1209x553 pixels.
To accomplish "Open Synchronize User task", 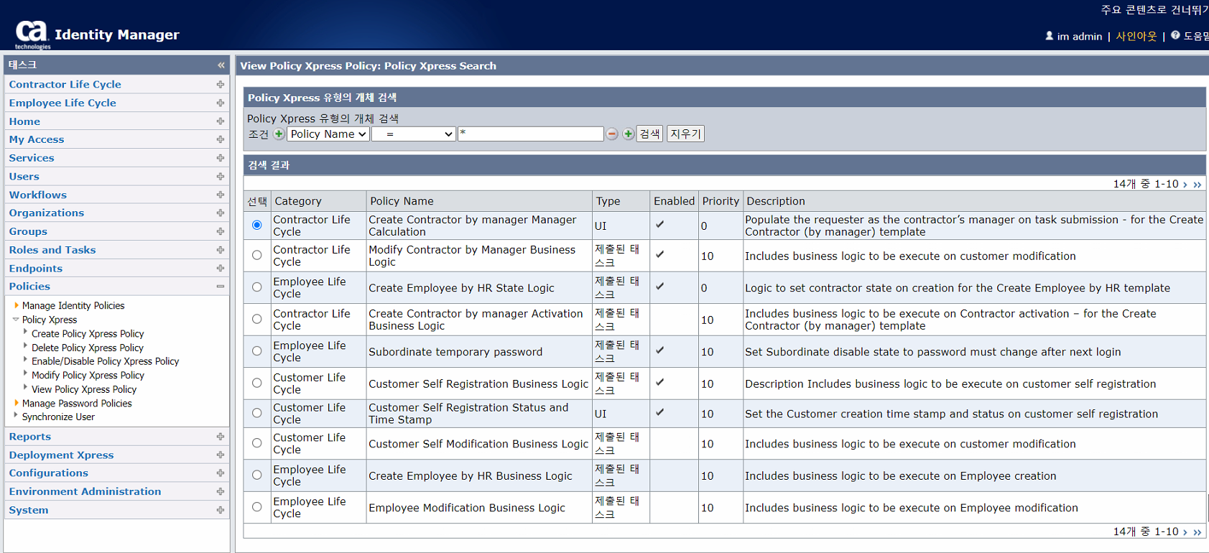I will click(58, 417).
